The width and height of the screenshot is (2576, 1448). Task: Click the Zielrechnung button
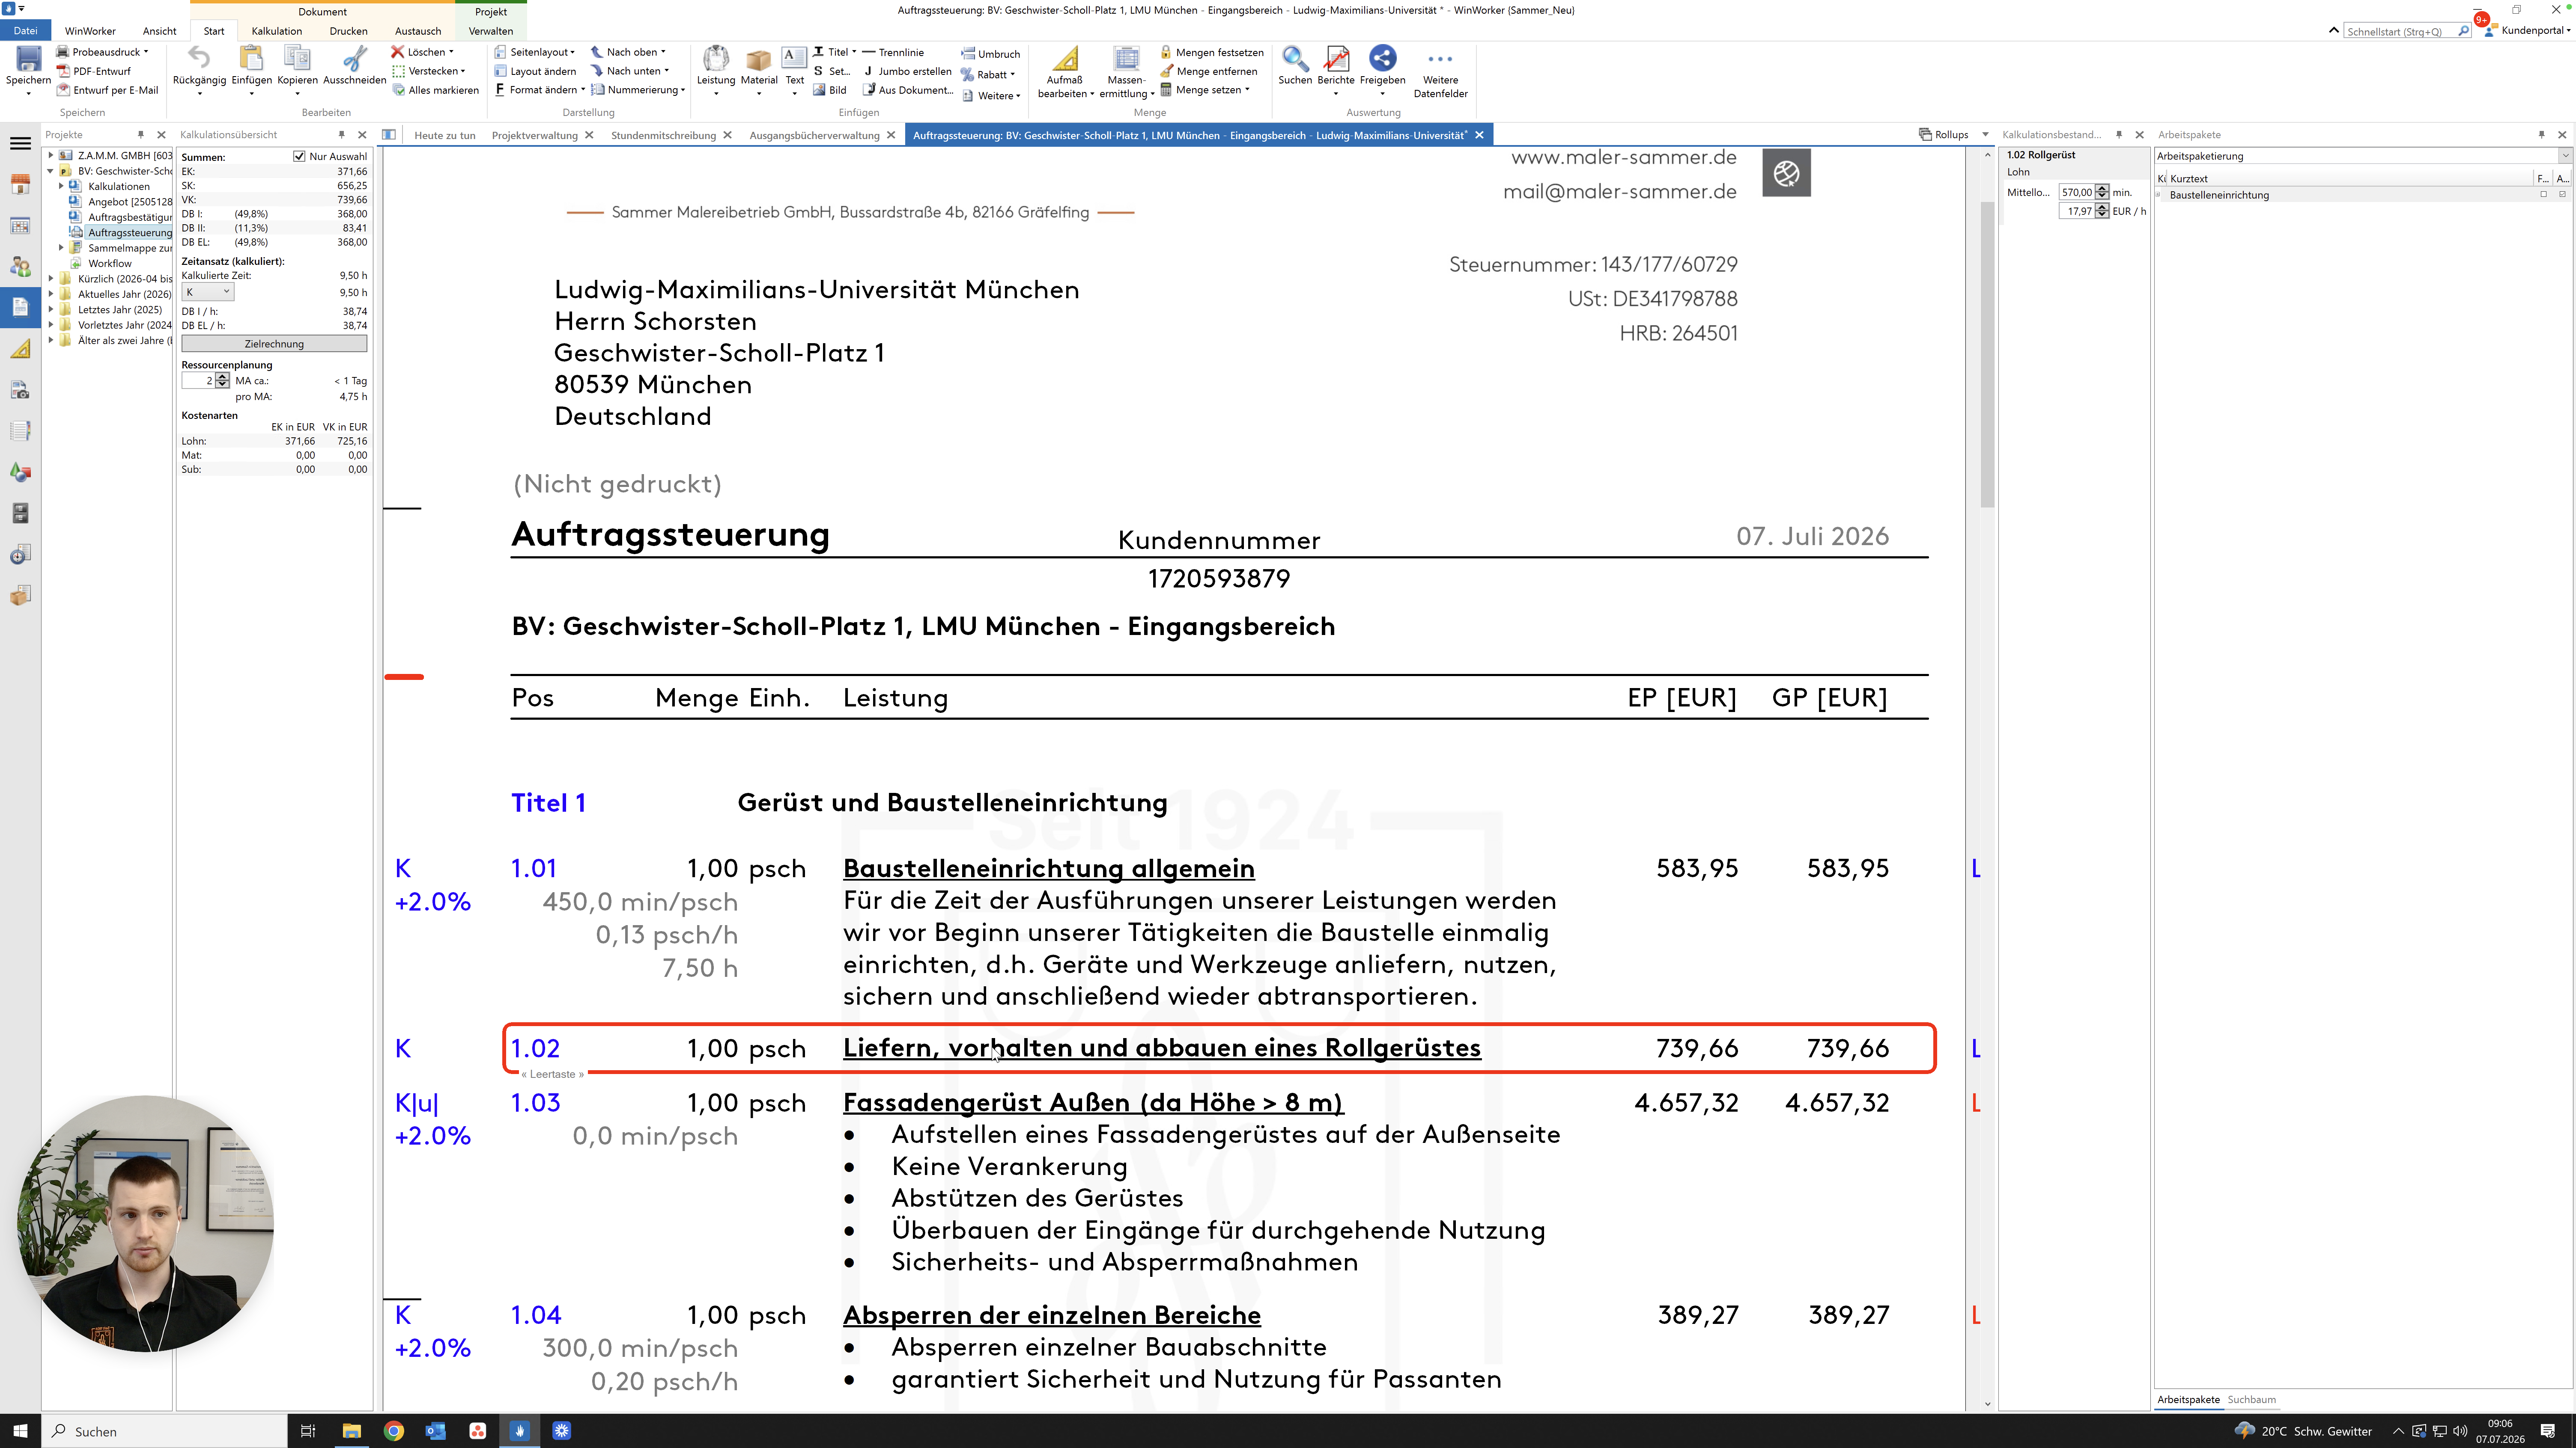(x=274, y=344)
